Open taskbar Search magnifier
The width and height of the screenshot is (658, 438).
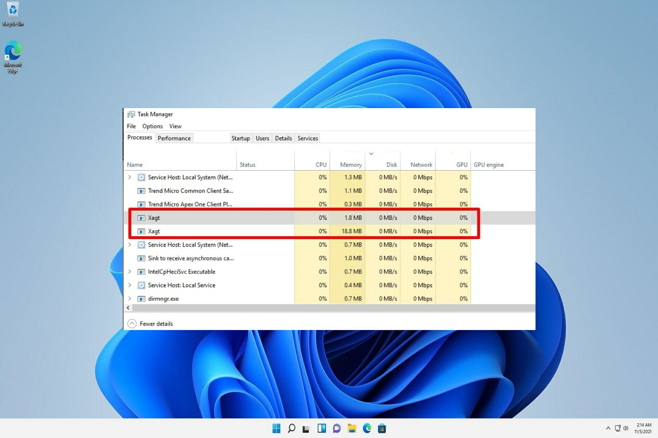tap(291, 428)
